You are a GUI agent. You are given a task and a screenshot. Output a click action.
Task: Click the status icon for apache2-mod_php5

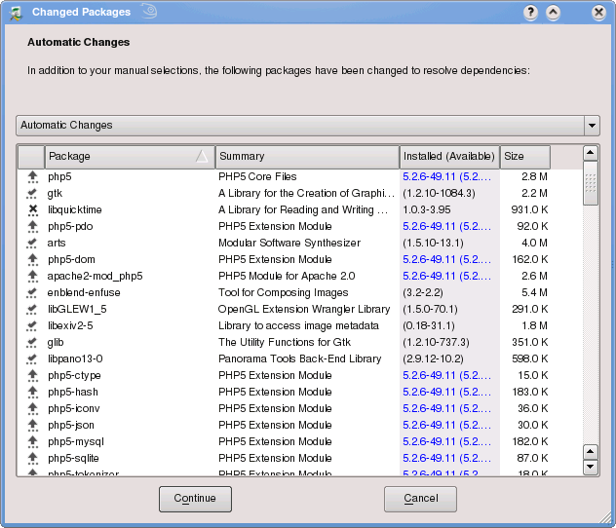click(32, 277)
